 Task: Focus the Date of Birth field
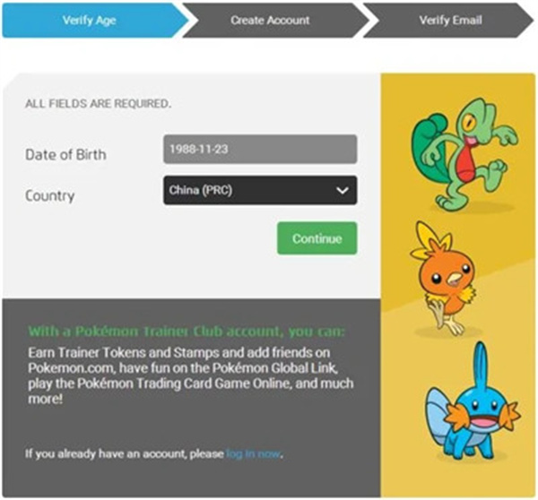259,149
